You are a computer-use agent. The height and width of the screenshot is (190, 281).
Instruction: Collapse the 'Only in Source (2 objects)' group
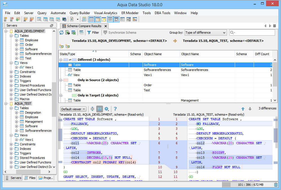(x=61, y=80)
